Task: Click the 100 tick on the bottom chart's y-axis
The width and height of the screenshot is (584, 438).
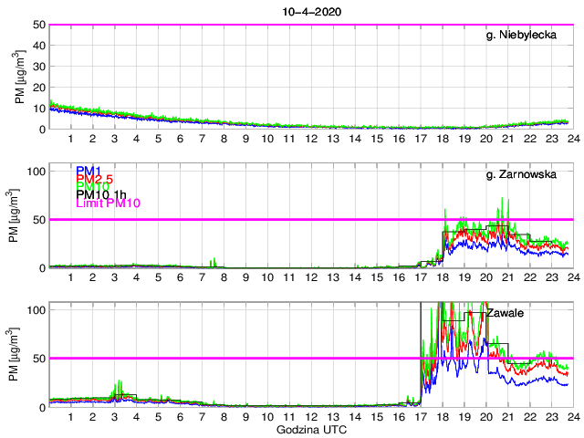Action: (x=36, y=310)
